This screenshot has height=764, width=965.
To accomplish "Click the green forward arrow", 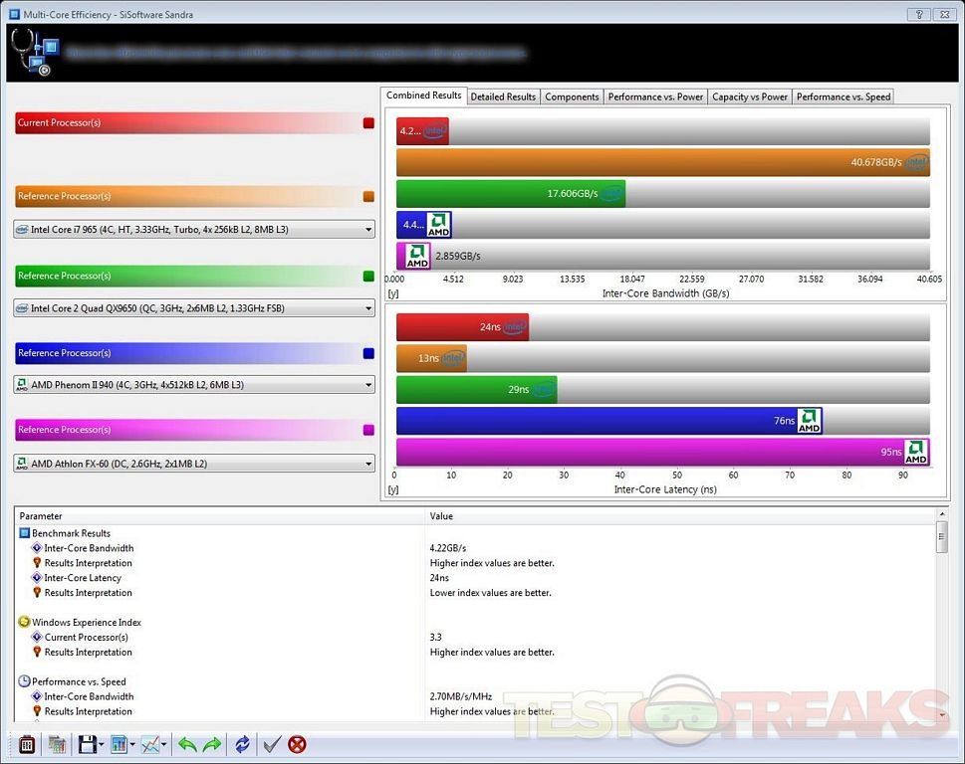I will point(213,744).
